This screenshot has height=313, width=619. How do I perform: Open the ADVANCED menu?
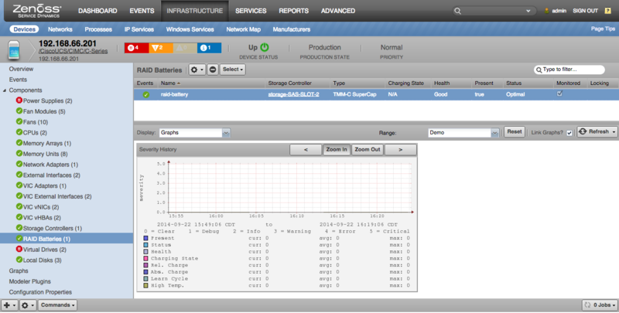(x=338, y=11)
